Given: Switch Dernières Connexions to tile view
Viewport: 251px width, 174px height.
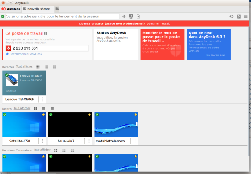Looking at the screenshot, I should [55, 151].
